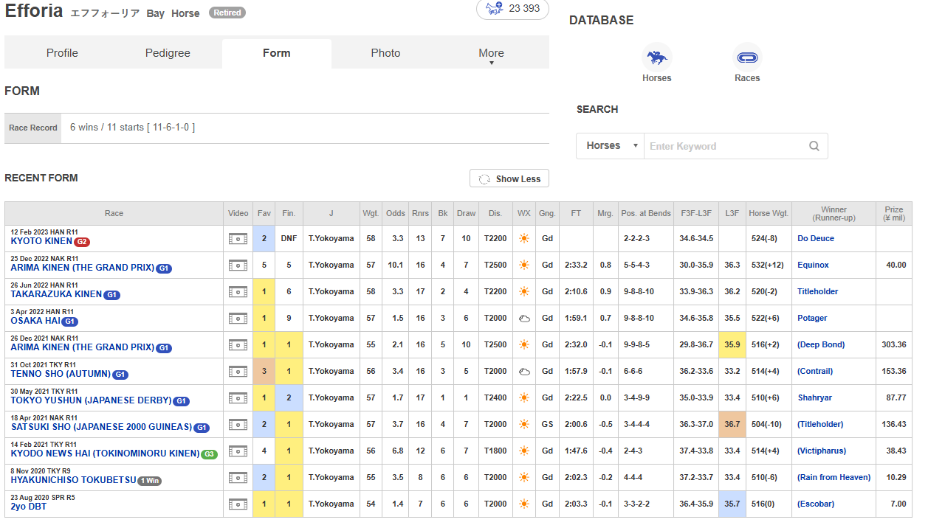Open TAKARAZUKA KINEN race link
Screen dimensions: 928x528
tap(56, 295)
